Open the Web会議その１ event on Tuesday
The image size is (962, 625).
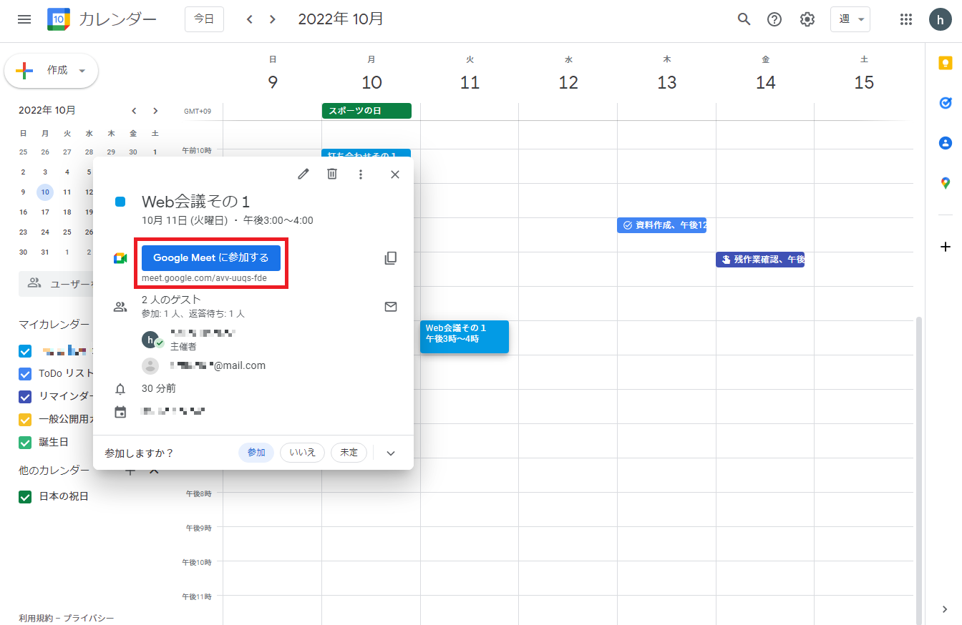click(x=465, y=337)
